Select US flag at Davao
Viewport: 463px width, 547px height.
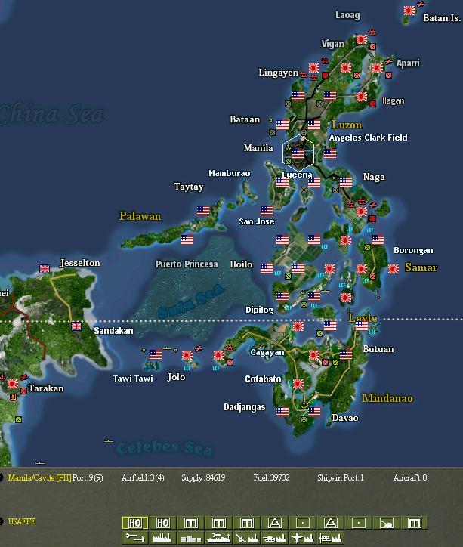click(314, 412)
